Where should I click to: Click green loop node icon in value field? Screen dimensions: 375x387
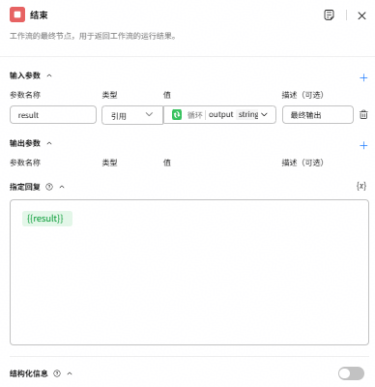pyautogui.click(x=177, y=114)
